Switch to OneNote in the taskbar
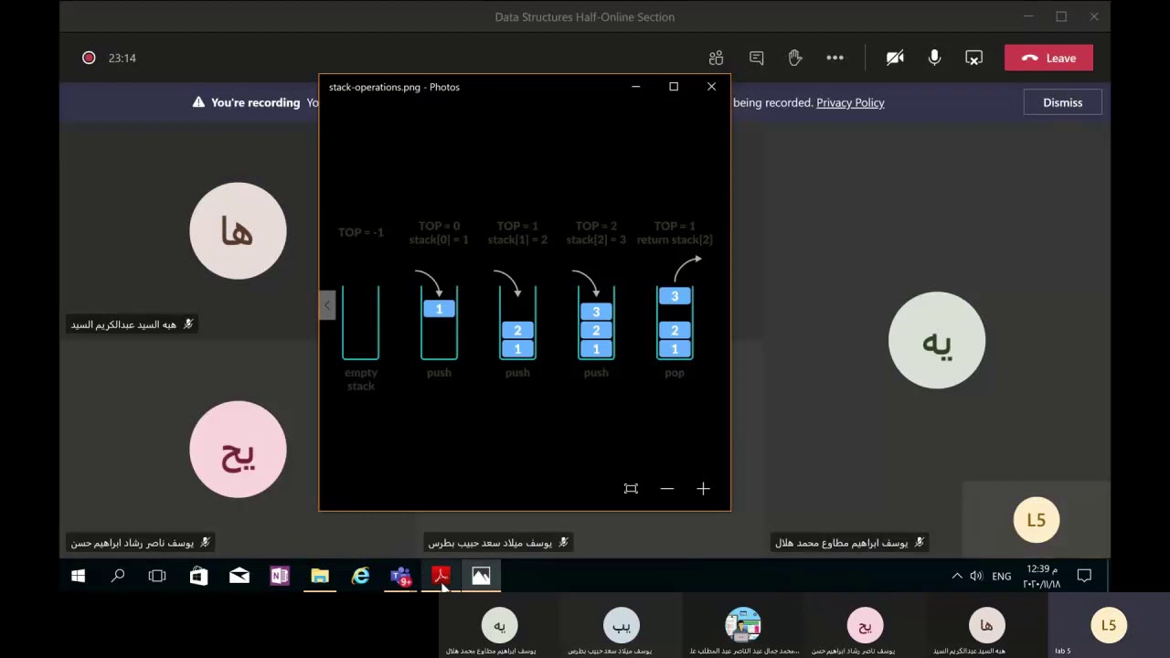1170x658 pixels. pyautogui.click(x=279, y=576)
